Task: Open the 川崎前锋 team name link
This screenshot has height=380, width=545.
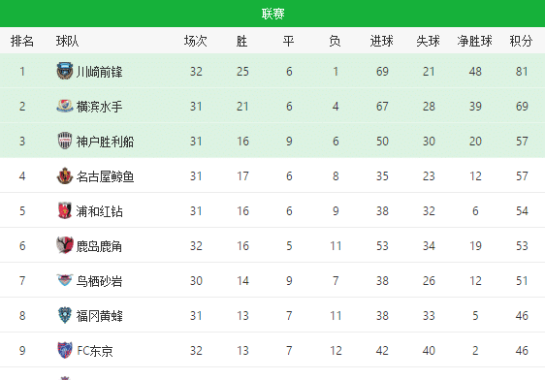Action: [100, 72]
